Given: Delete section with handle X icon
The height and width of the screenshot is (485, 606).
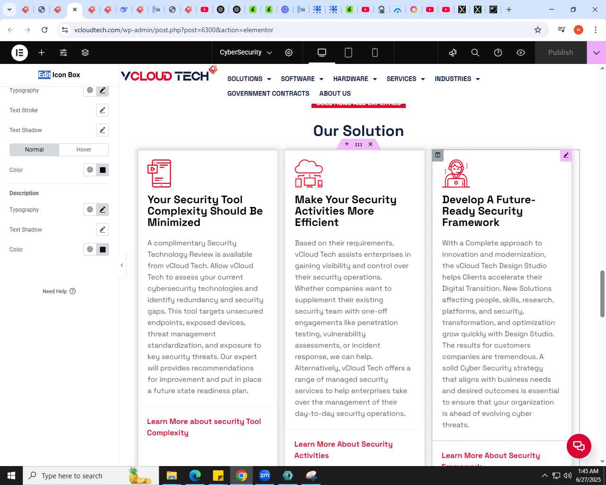Looking at the screenshot, I should click(370, 144).
